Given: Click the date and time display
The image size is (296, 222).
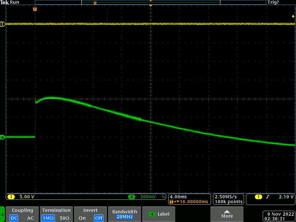Looking at the screenshot, I should coord(279,216).
